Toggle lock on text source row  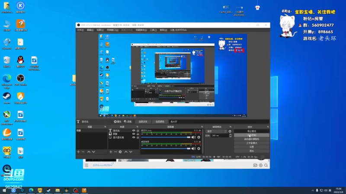coord(138,131)
